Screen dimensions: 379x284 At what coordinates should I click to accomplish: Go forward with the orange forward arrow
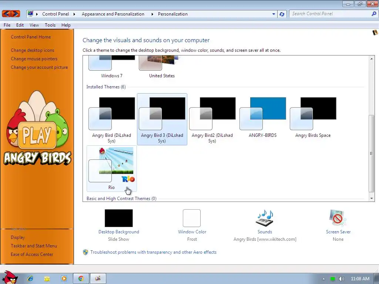pyautogui.click(x=16, y=14)
